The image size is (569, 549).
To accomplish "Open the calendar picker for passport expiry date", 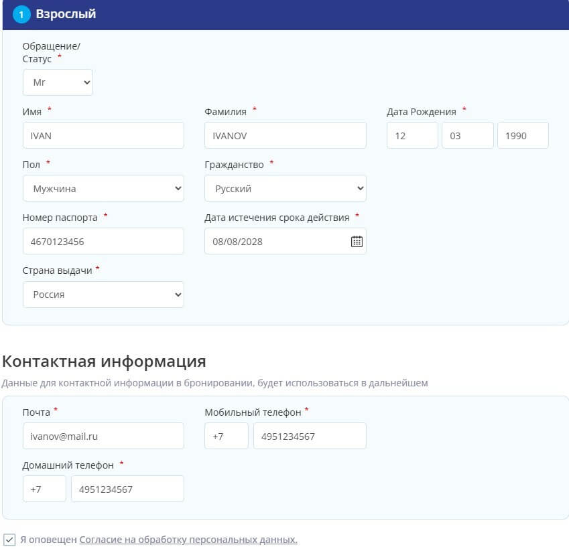I will pyautogui.click(x=357, y=241).
